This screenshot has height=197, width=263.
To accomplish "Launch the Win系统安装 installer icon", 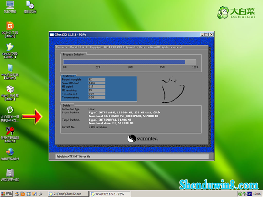I will click(x=10, y=72).
